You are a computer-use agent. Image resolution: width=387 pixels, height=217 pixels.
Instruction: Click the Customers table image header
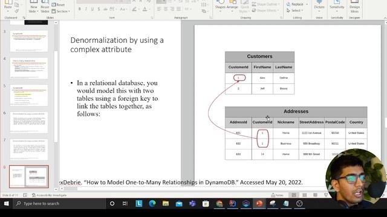(259, 56)
